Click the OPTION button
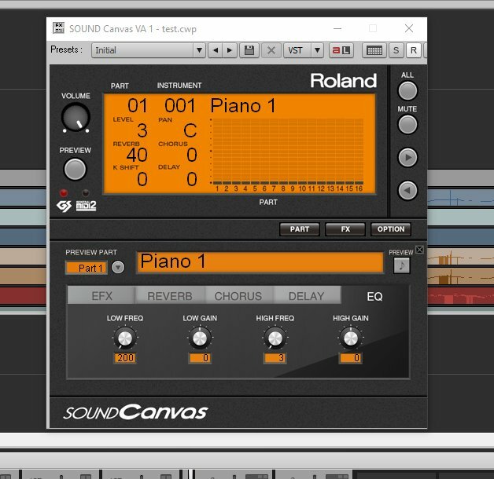This screenshot has height=479, width=494. click(x=391, y=229)
